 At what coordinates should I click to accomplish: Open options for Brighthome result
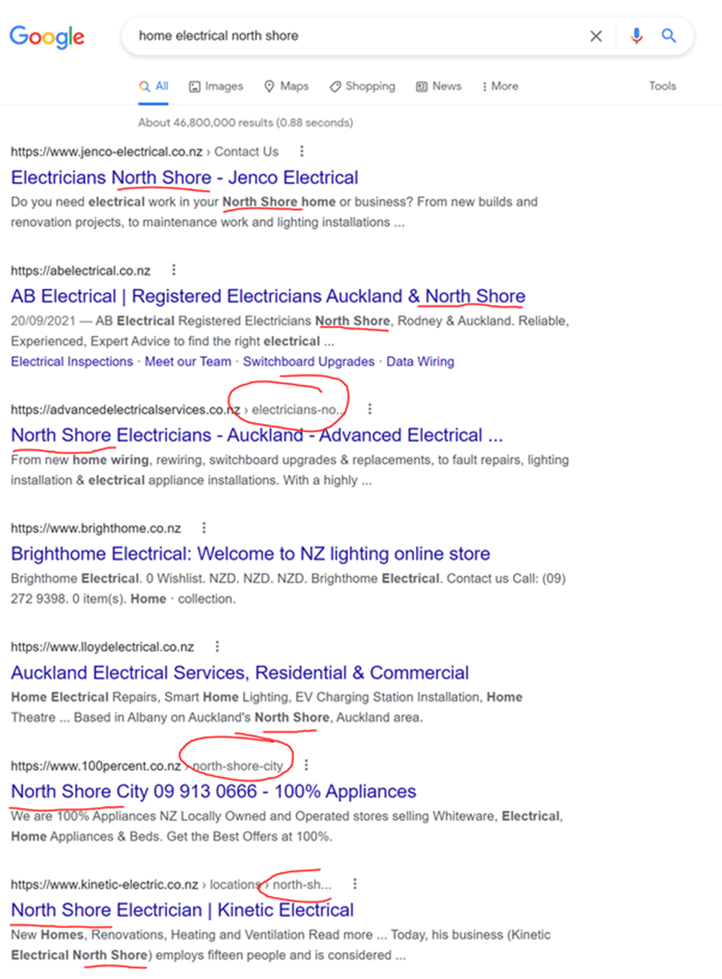click(x=204, y=528)
